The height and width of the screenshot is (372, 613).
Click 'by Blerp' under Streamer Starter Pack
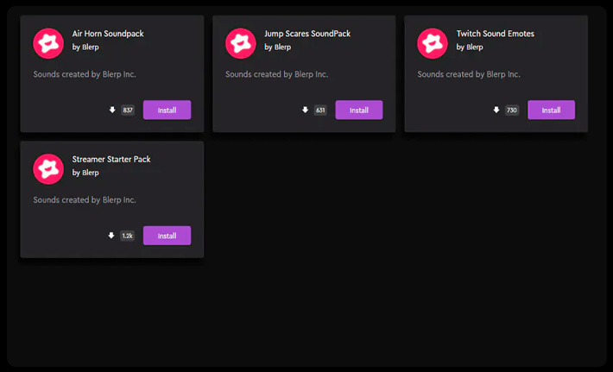click(x=85, y=173)
